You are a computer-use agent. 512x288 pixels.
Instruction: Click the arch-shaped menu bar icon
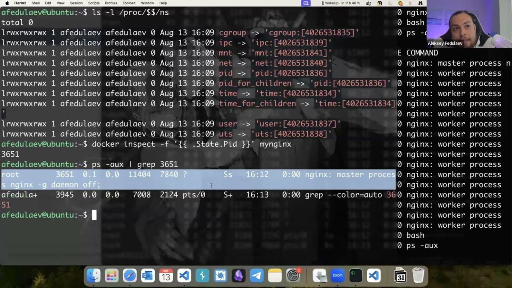click(x=379, y=3)
